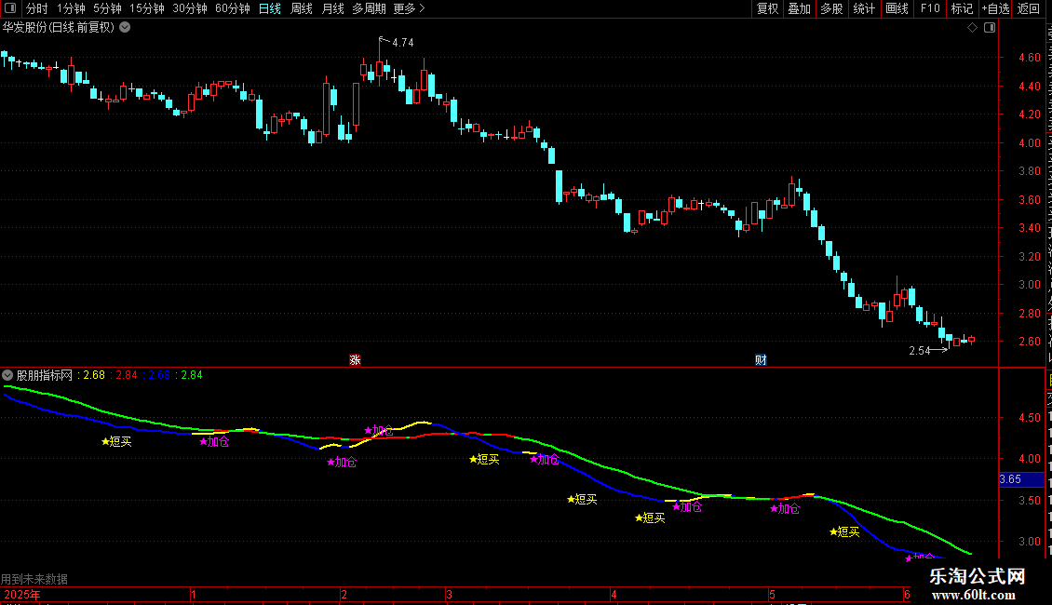Click red indicator value 2.84
This screenshot has width=1052, height=605.
126,375
